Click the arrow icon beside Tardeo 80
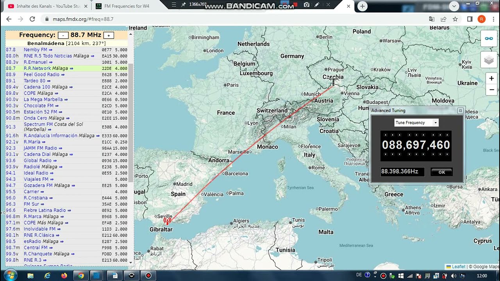Viewport: 500px width, 281px height. pos(49,81)
